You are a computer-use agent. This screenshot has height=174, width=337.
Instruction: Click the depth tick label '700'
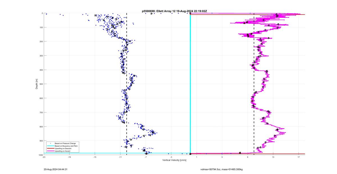click(41, 112)
